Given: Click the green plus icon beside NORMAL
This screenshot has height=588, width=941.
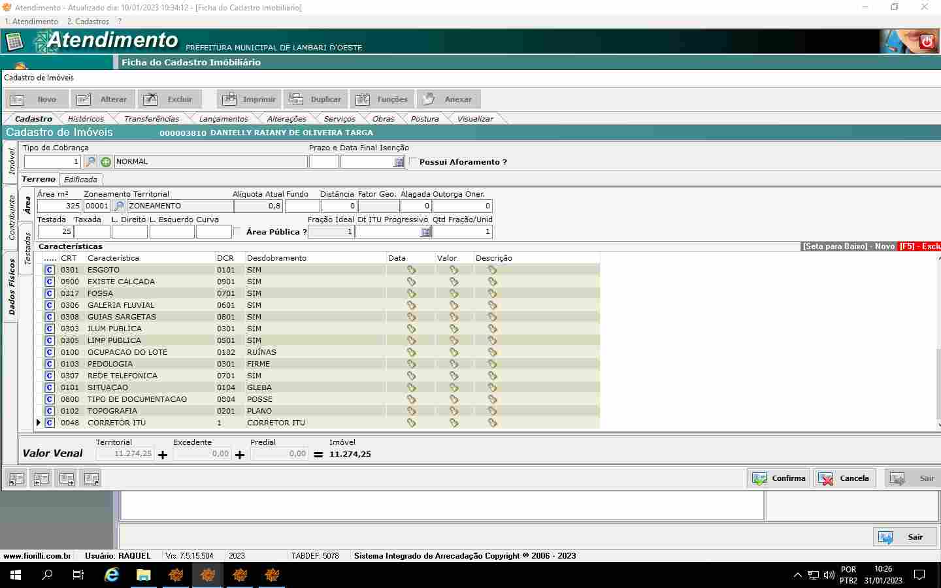Looking at the screenshot, I should coord(106,162).
